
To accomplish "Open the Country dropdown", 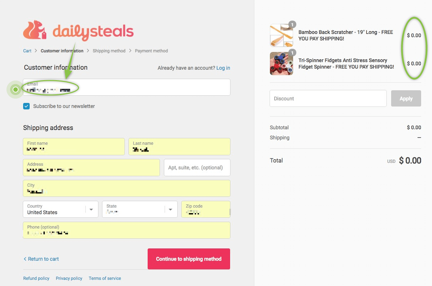I will point(60,209).
